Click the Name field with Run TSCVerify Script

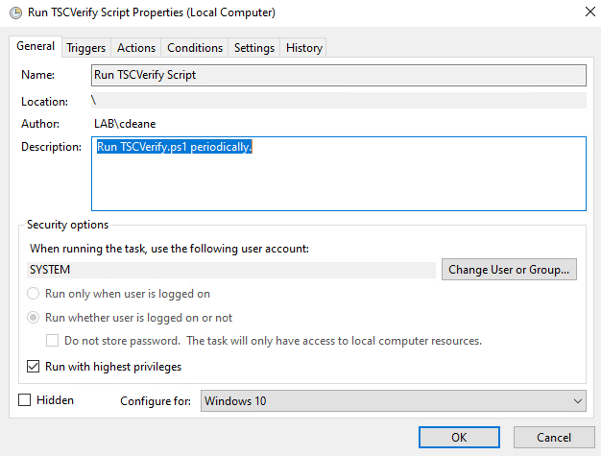pos(339,75)
